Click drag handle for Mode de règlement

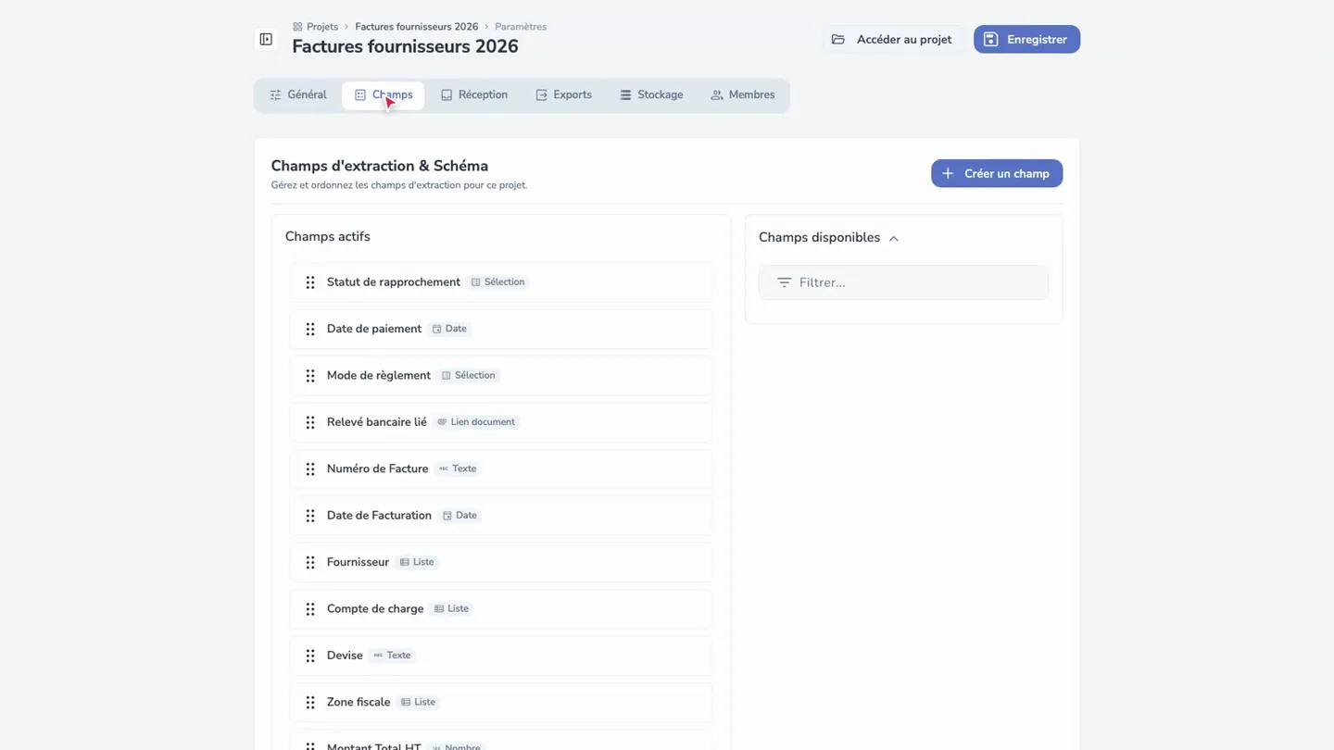(x=310, y=376)
